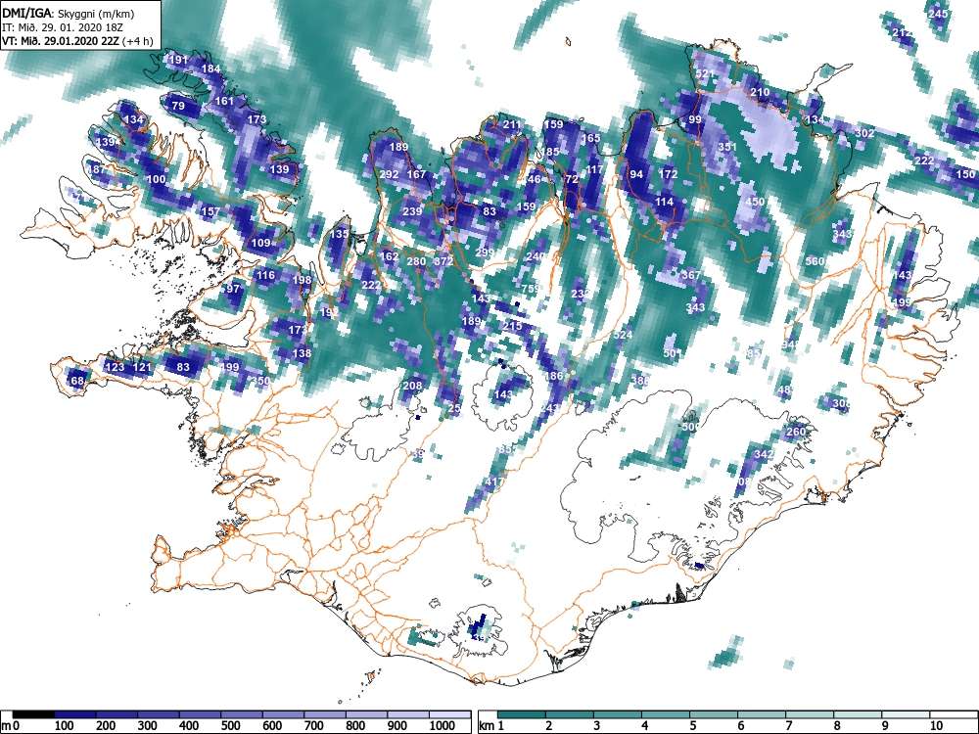Click the map value 172
Screen dimensions: 979x734
(668, 174)
